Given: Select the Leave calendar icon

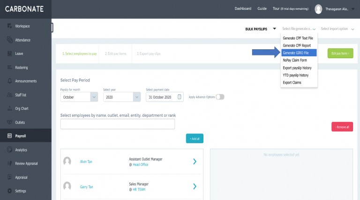Looking at the screenshot, I should (9, 54).
